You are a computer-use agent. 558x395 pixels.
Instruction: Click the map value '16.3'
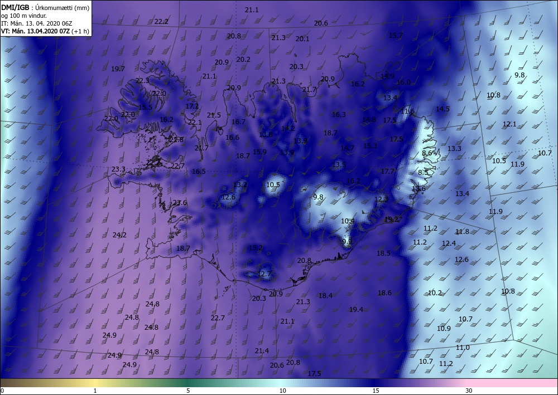339,115
